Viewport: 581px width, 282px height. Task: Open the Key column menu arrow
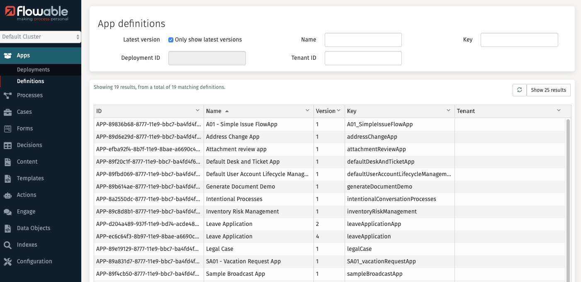[x=448, y=110]
